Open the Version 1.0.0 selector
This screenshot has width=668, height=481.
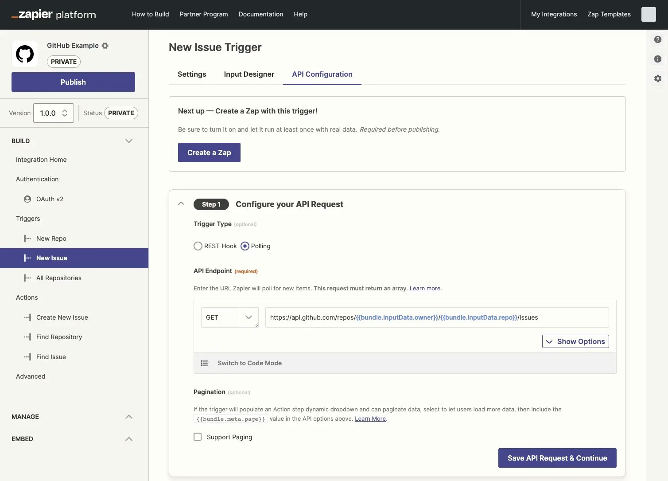pos(54,113)
